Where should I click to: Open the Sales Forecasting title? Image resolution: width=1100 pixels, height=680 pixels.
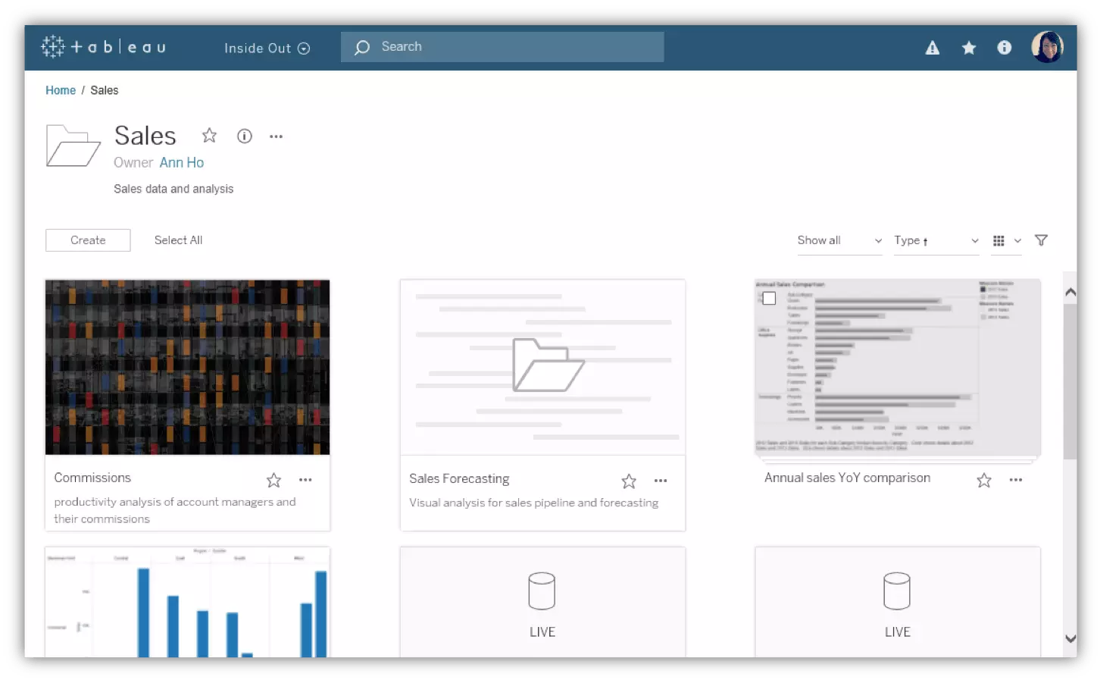click(x=459, y=478)
